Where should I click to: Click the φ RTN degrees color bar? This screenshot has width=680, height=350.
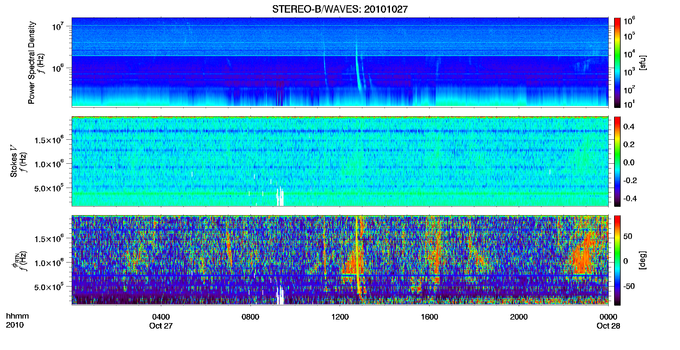tap(617, 260)
